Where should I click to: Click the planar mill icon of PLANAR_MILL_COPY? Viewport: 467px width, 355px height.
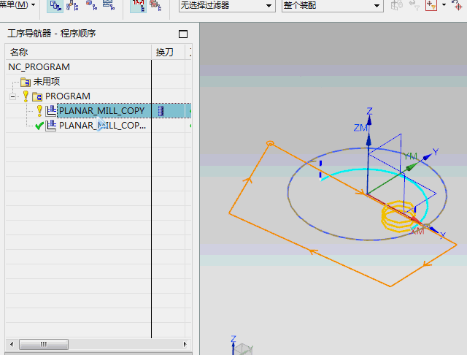pyautogui.click(x=50, y=111)
